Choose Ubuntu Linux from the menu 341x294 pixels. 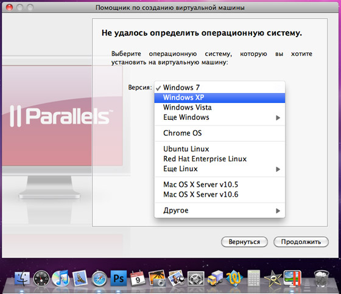tap(219, 149)
